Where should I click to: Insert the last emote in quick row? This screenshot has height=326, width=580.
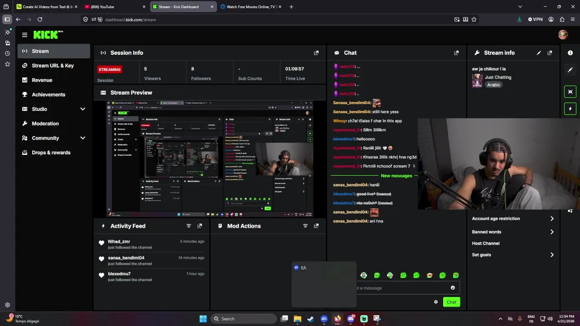456,275
